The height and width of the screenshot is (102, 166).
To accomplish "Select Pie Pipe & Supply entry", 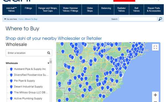I will [24, 81].
